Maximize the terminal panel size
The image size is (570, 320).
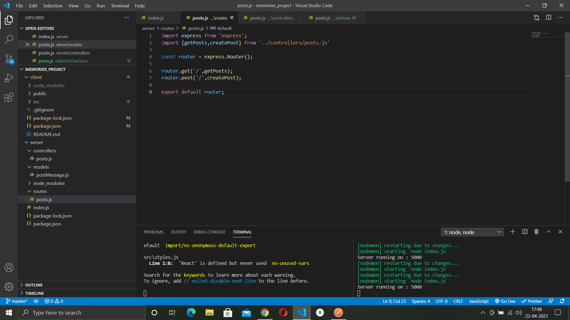click(548, 232)
